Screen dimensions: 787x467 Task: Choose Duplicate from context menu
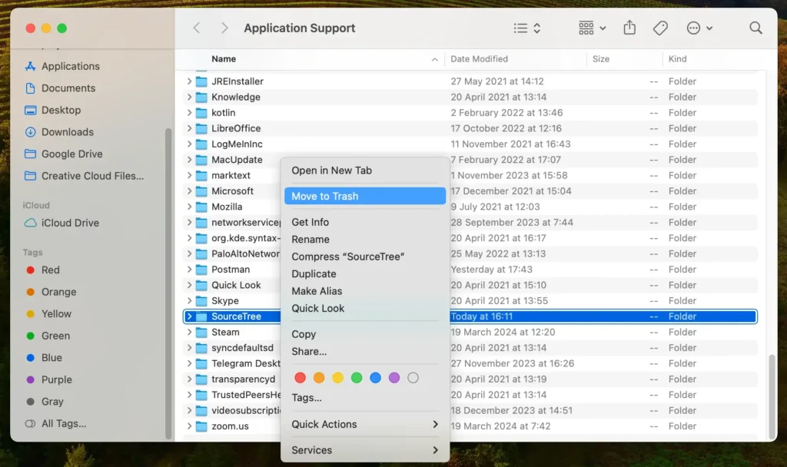click(x=365, y=274)
